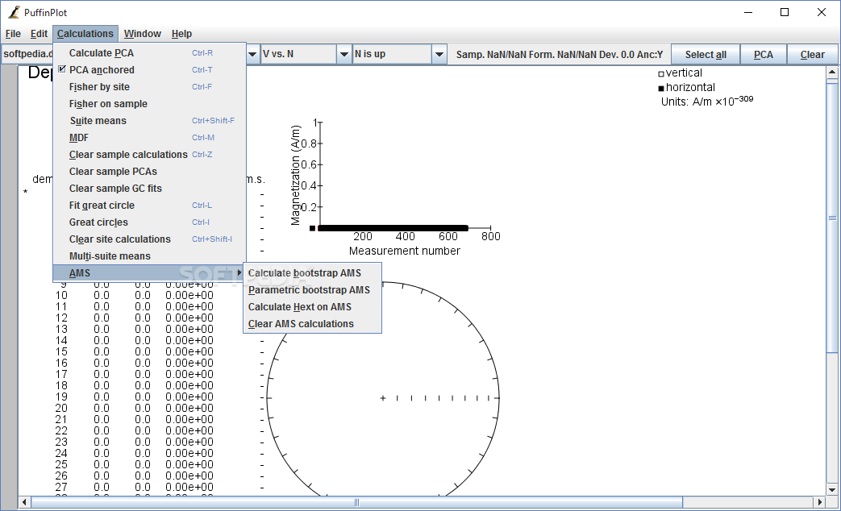Image resolution: width=841 pixels, height=511 pixels.
Task: Click the vertical scrollbar down arrow
Action: [x=832, y=489]
